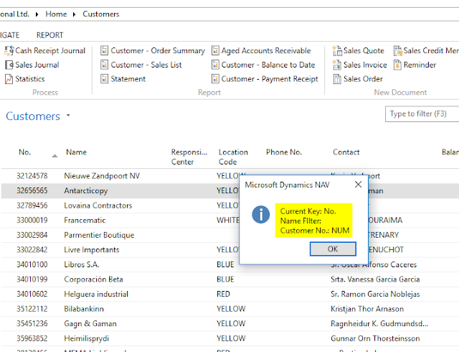Image resolution: width=459 pixels, height=352 pixels.
Task: Click the Customers breadcrumb item
Action: [101, 14]
